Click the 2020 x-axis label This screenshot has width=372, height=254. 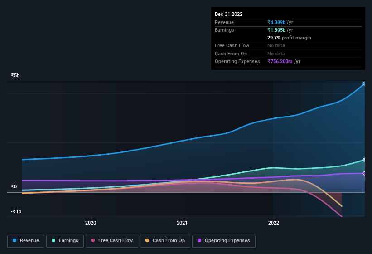[x=91, y=223]
